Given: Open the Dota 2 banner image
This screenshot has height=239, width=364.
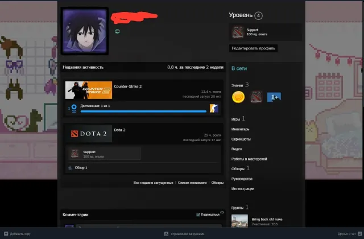Looking at the screenshot, I should pos(89,134).
